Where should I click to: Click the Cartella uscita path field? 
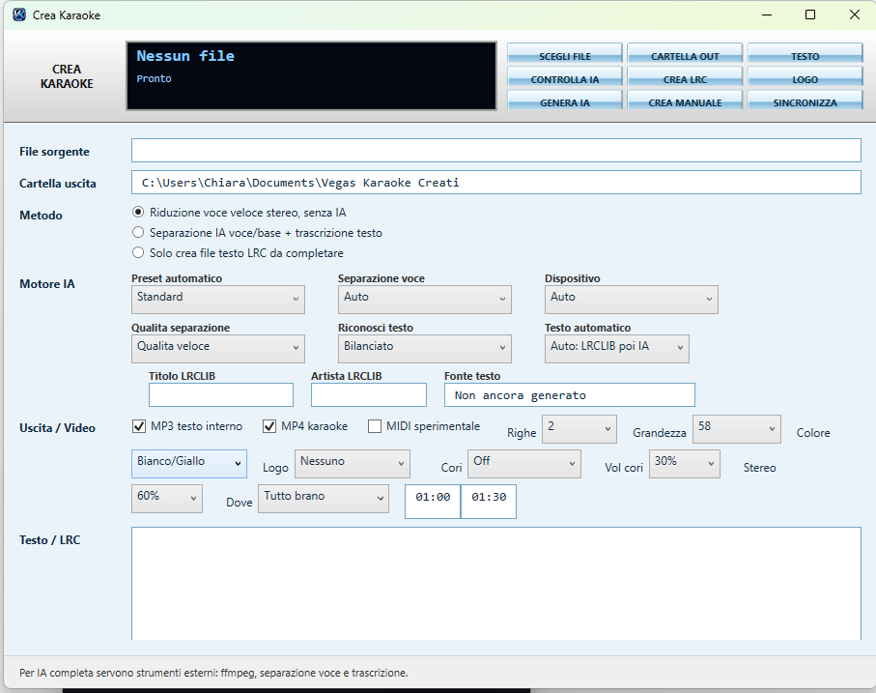pos(496,183)
